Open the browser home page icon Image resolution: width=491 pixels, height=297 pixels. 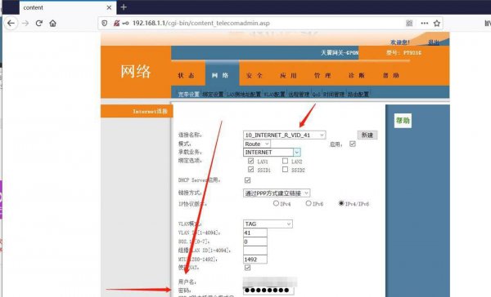click(52, 23)
